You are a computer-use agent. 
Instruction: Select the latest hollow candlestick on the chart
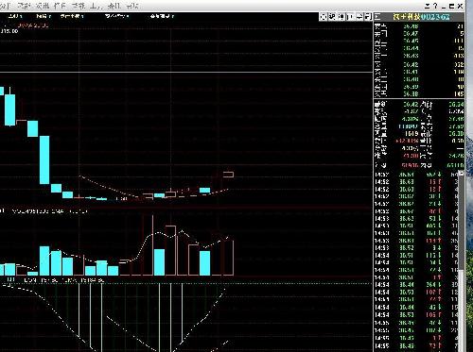coord(229,175)
